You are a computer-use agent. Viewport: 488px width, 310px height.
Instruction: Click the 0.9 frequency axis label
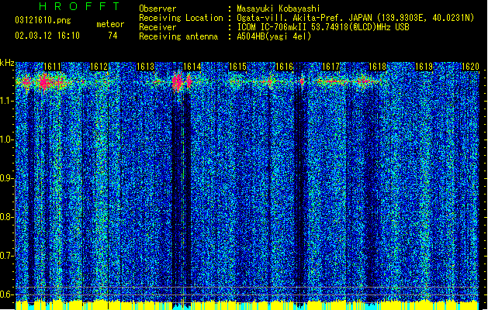tap(7, 178)
